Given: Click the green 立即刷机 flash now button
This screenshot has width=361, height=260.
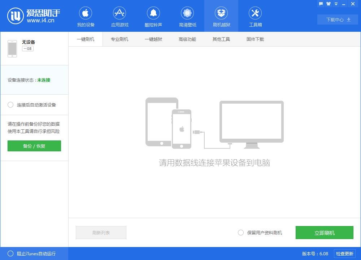Looking at the screenshot, I should pyautogui.click(x=324, y=233).
